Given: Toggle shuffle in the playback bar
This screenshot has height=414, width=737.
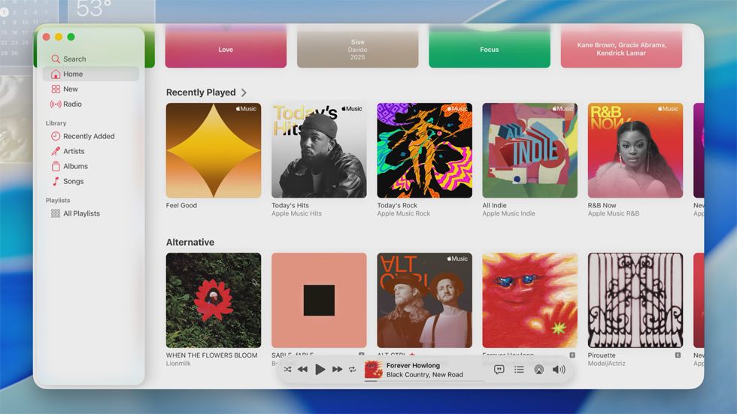Looking at the screenshot, I should [287, 370].
